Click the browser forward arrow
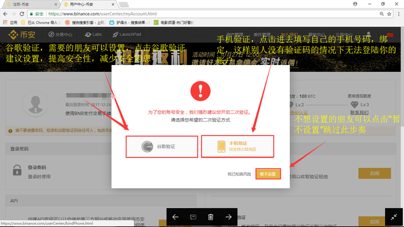404x227 pixels. click(13, 14)
